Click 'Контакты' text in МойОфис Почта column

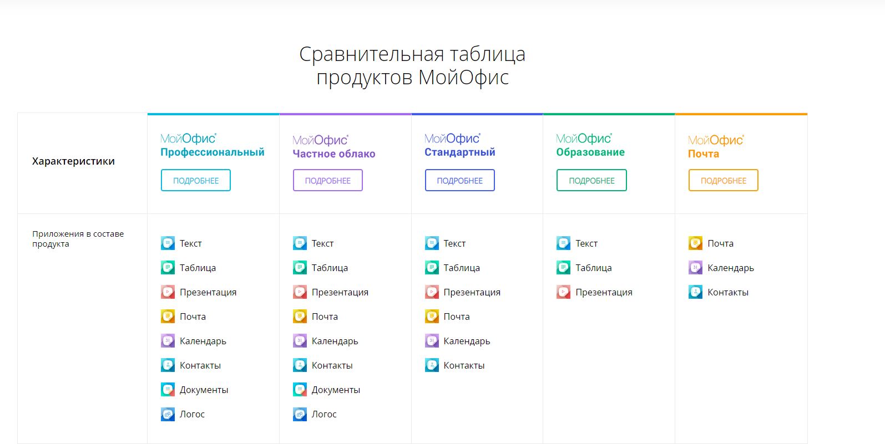pos(728,292)
